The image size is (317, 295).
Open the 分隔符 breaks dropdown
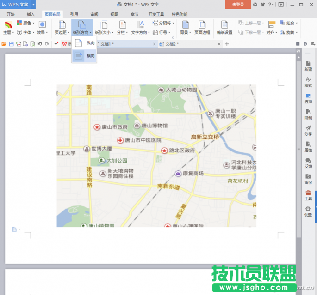(166, 23)
